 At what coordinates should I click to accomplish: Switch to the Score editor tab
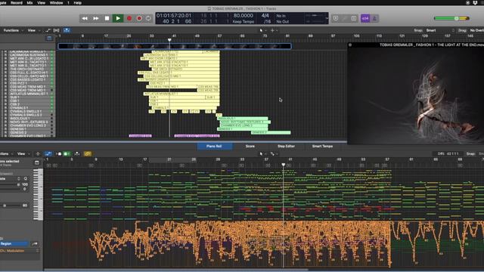pyautogui.click(x=250, y=146)
